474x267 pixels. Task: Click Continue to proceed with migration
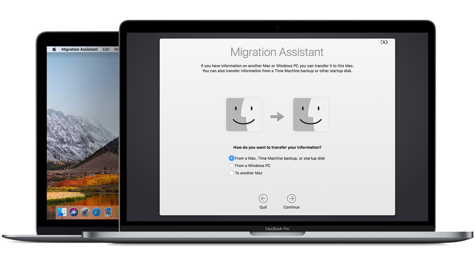click(291, 198)
